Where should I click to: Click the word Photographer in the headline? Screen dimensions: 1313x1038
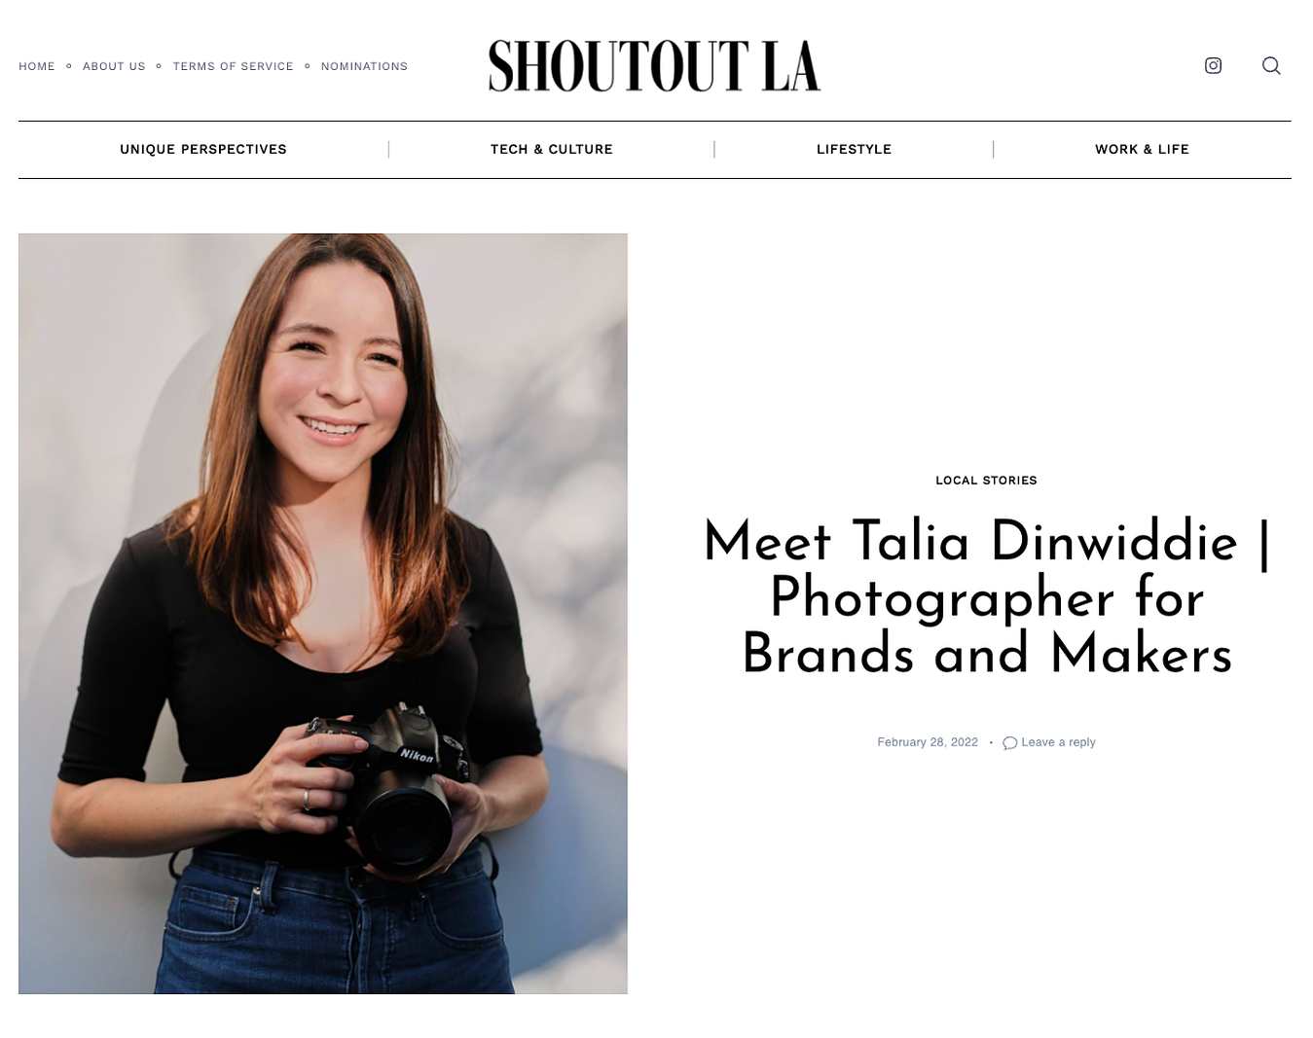pos(942,598)
